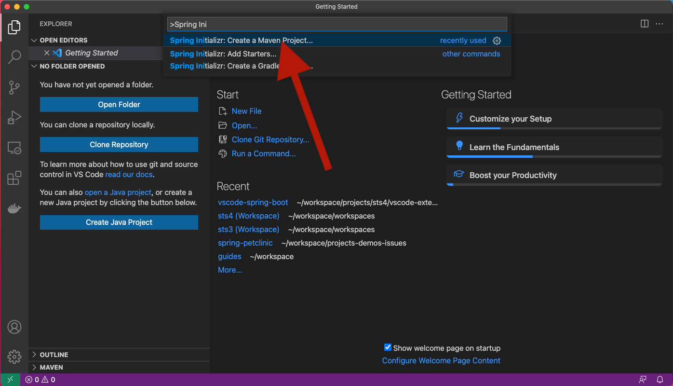Viewport: 673px width, 386px height.
Task: Click Configure Welcome Page Content link
Action: (441, 360)
